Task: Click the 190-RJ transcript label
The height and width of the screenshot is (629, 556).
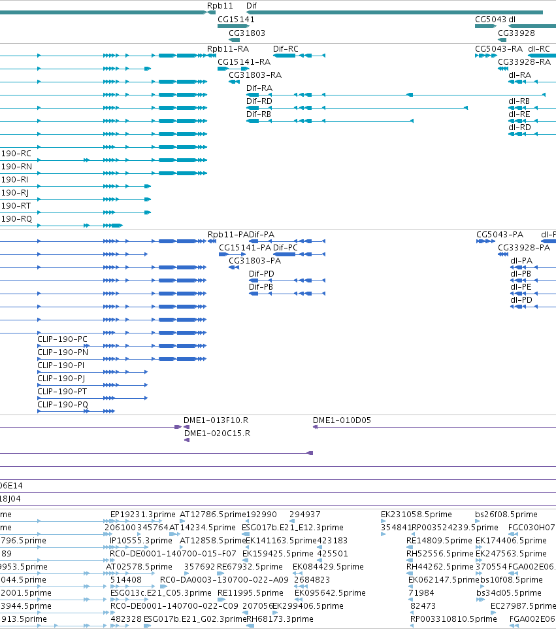Action: point(15,192)
